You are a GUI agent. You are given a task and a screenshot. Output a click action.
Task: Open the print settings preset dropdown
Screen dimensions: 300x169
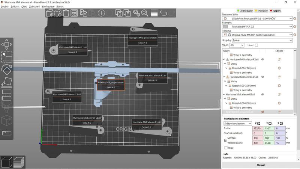pos(257,18)
